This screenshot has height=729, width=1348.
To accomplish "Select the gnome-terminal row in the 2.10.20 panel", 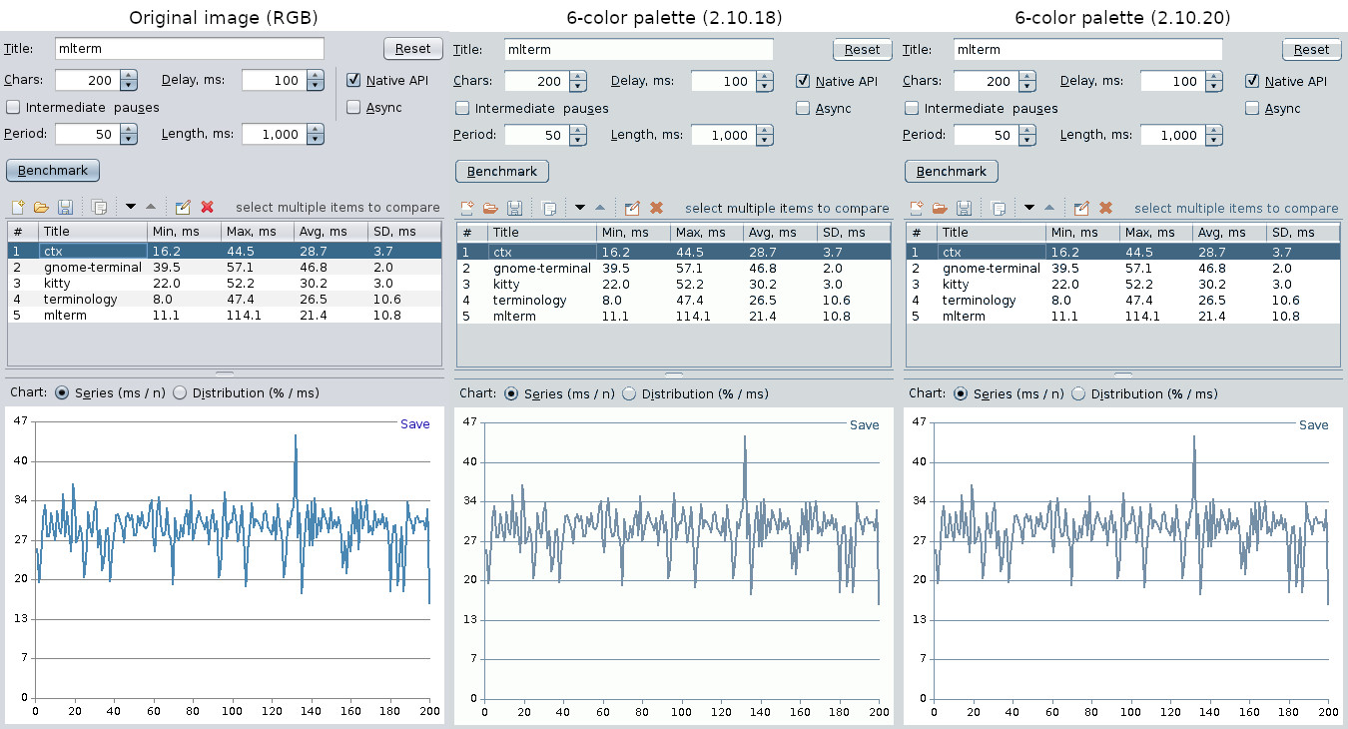I will tap(991, 269).
